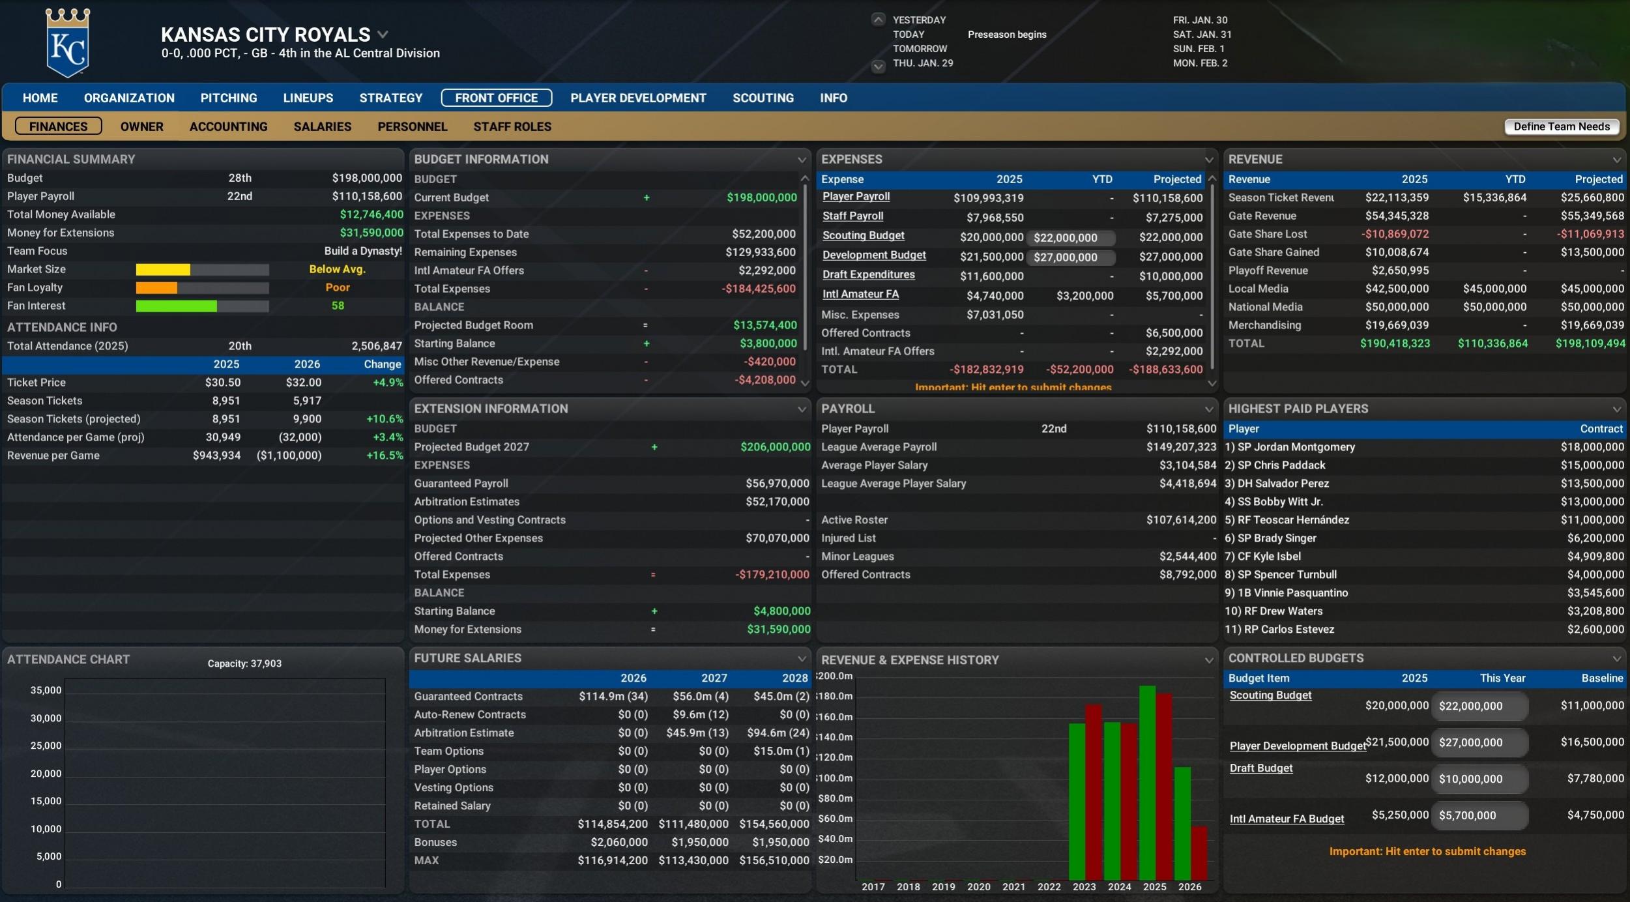The height and width of the screenshot is (902, 1630).
Task: Edit Scouting Budget This Year field in Controlled Budgets
Action: tap(1479, 706)
